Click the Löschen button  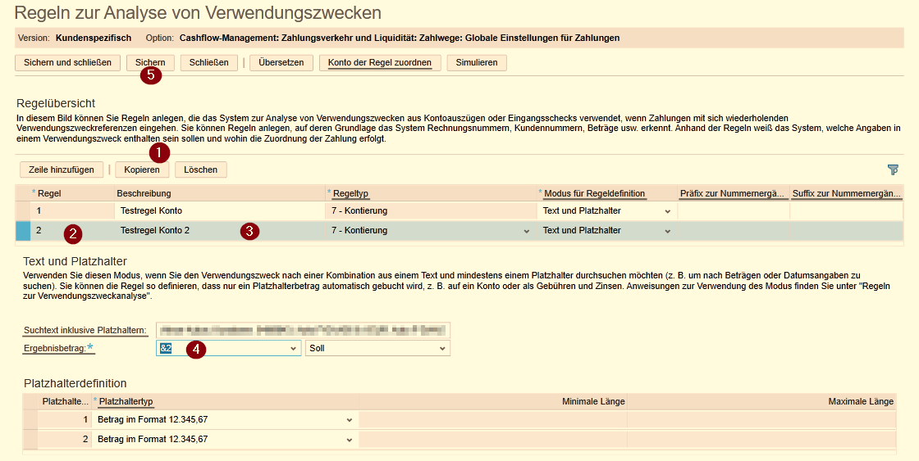(x=200, y=169)
